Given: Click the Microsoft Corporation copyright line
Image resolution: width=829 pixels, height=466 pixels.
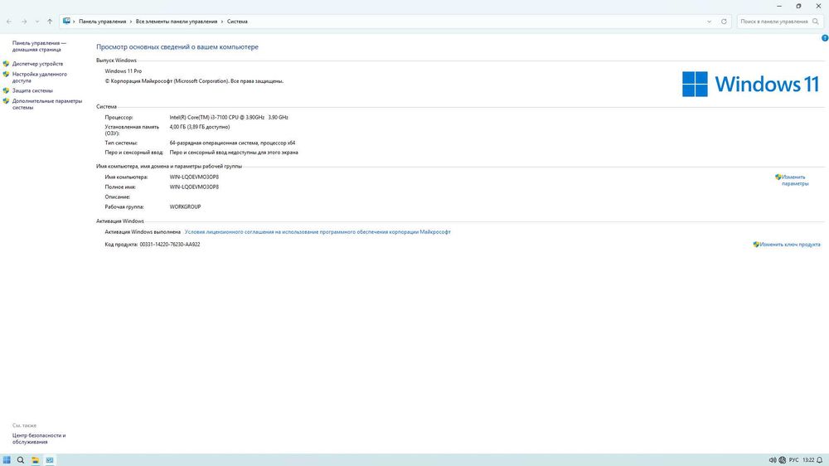Looking at the screenshot, I should coord(194,81).
